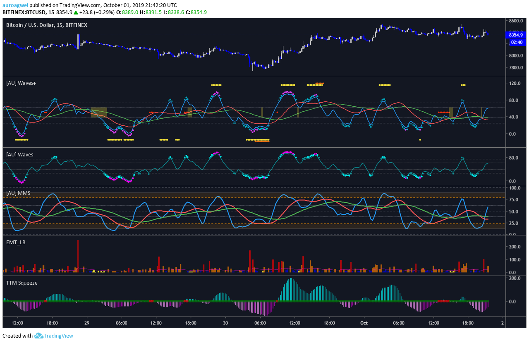Click the 200.0 axis label in TTM Squeeze pane
Image resolution: width=529 pixels, height=343 pixels.
[x=515, y=278]
